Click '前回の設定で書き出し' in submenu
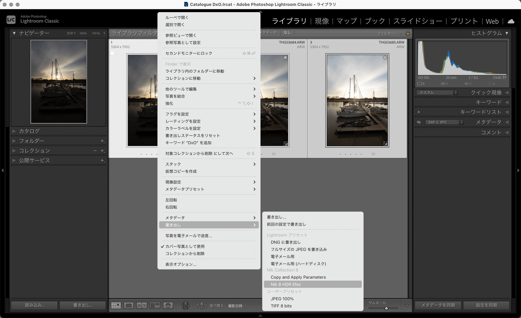The height and width of the screenshot is (318, 521). click(x=313, y=224)
